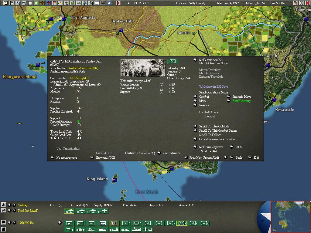Select the xxxx command unit icon

coord(80,223)
